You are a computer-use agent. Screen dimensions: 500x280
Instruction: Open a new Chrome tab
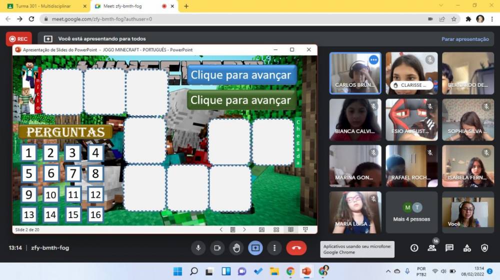186,6
